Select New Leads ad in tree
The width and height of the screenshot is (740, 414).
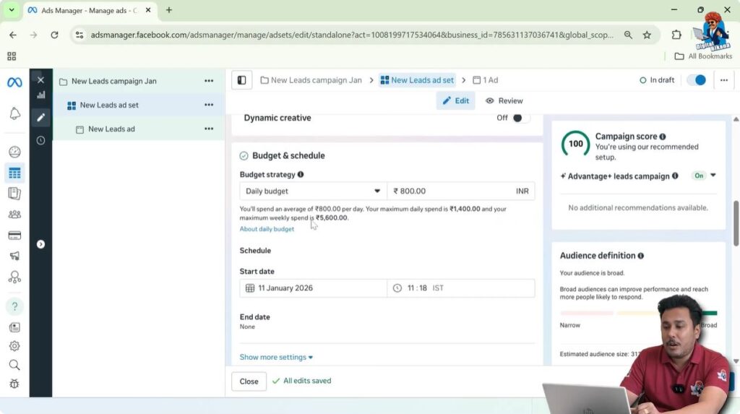111,129
